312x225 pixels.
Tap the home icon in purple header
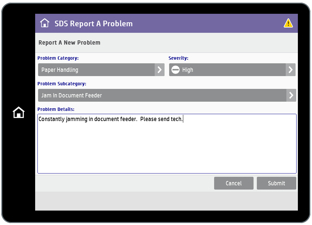(45, 23)
